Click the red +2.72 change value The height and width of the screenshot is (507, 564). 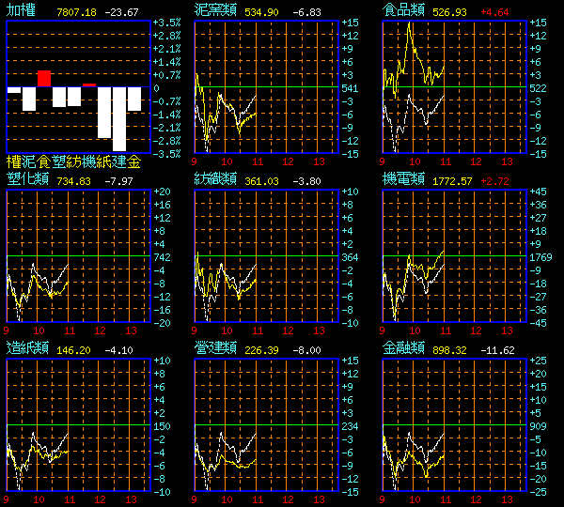tap(495, 181)
